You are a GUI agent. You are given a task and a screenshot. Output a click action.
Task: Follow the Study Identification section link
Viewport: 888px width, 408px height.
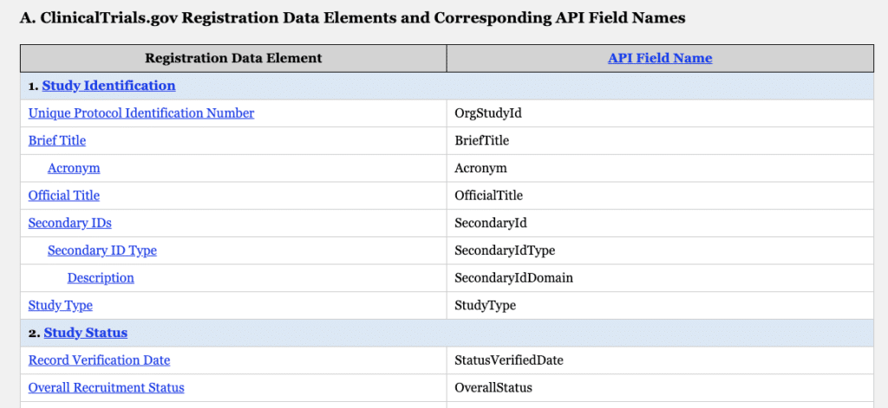pyautogui.click(x=108, y=86)
